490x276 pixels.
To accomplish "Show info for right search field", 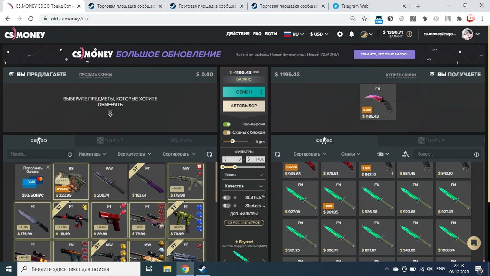I will [x=477, y=154].
